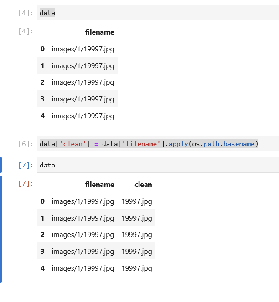
Task: Select index 0 in the output [4] table
Action: tap(42, 49)
